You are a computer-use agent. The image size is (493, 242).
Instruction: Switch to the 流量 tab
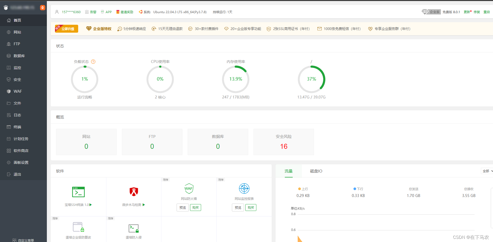(x=288, y=171)
